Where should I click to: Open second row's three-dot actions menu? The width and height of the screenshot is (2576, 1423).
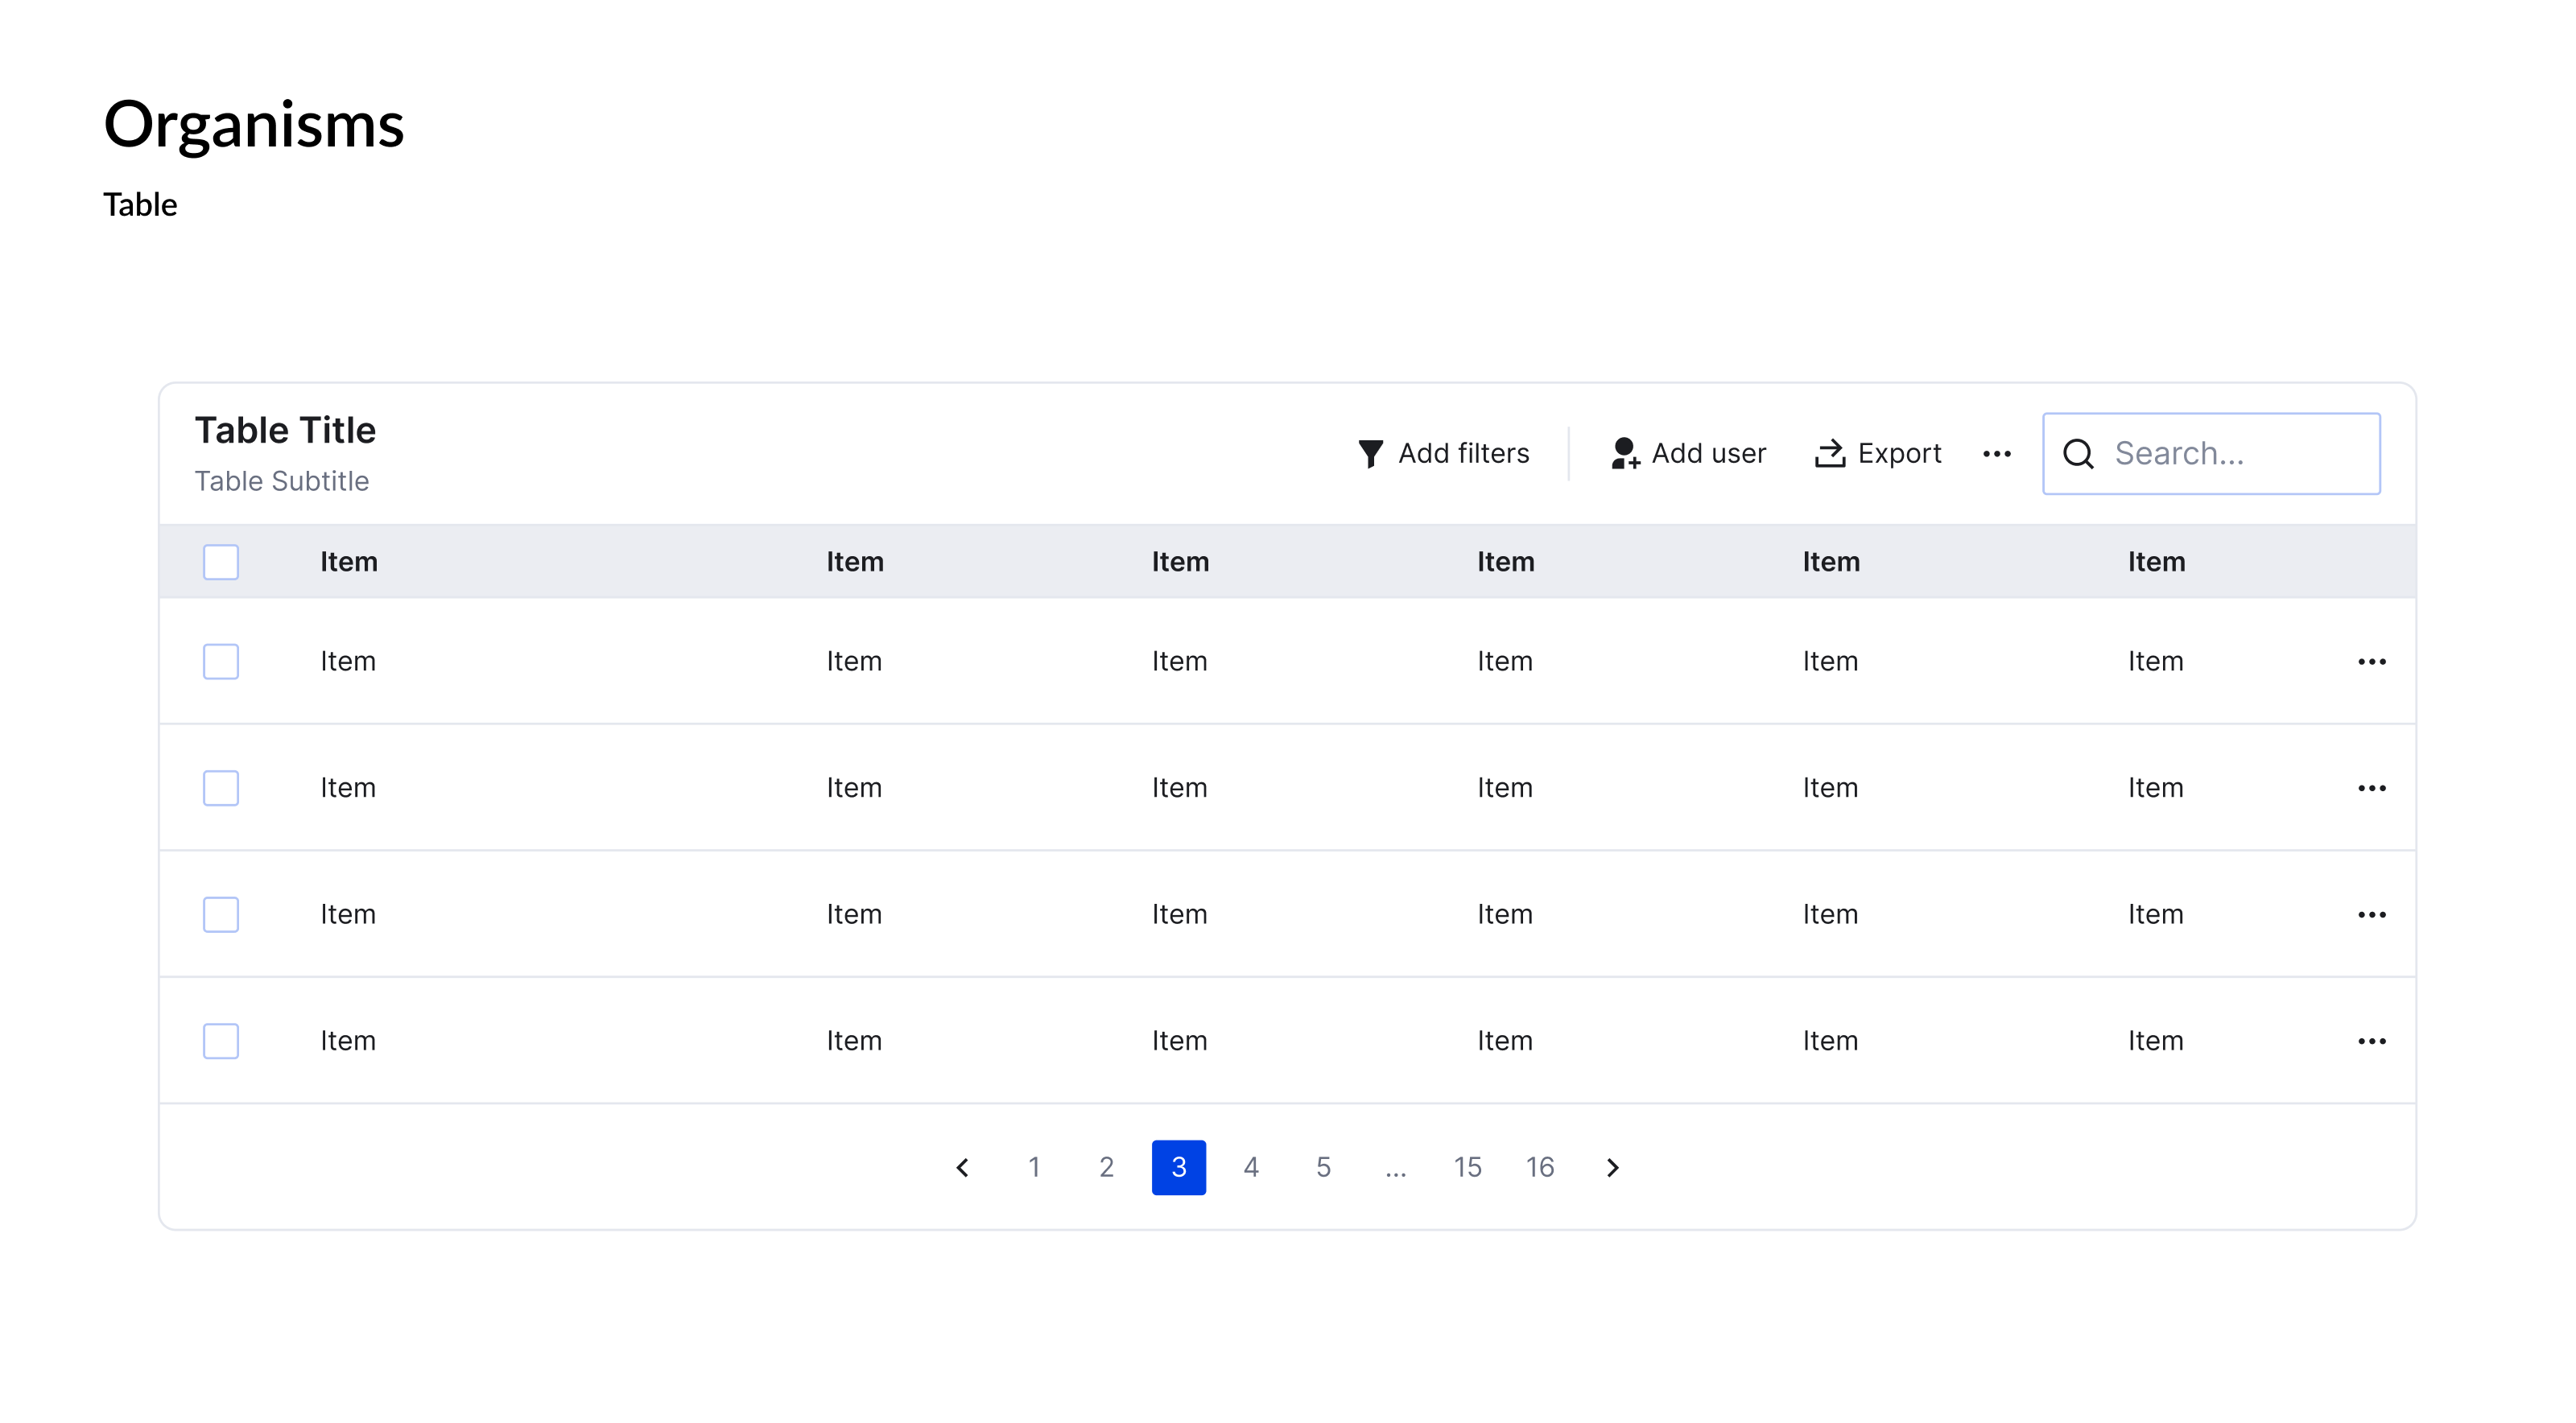2371,788
